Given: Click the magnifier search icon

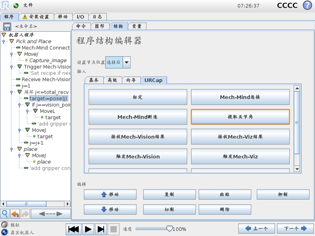Looking at the screenshot, I should 5,214.
